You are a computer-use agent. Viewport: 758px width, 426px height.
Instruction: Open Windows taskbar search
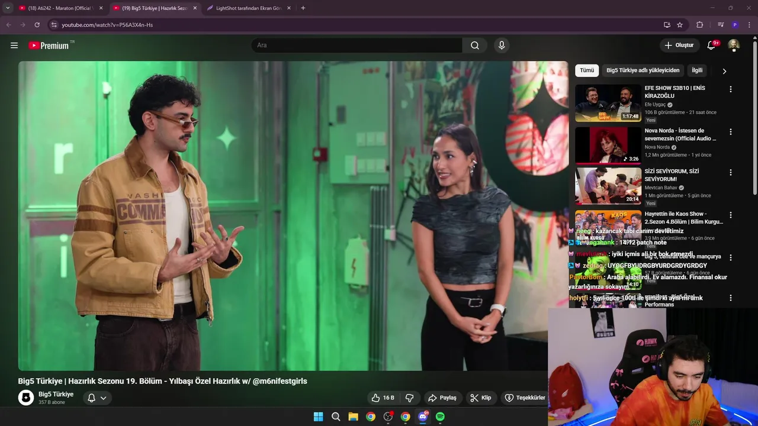(336, 417)
